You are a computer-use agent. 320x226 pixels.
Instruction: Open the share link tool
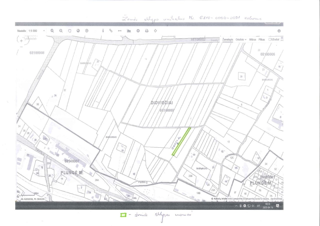(x=111, y=31)
